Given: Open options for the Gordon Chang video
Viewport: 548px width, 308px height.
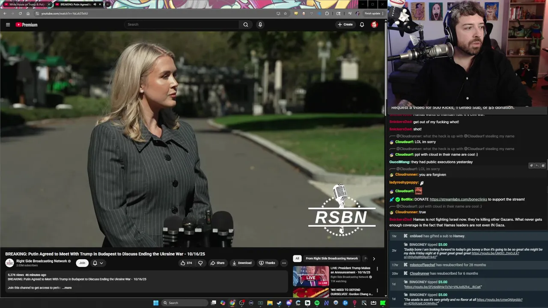Looking at the screenshot, I should [x=377, y=290].
